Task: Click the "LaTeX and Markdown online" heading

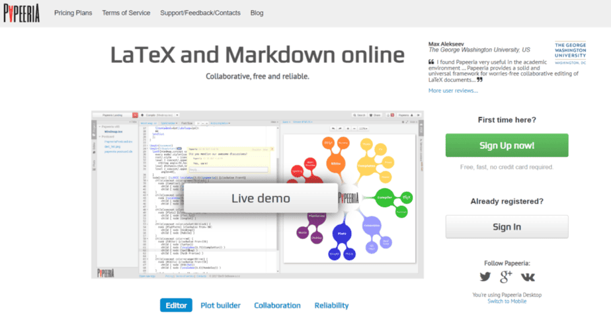Action: pos(258,54)
